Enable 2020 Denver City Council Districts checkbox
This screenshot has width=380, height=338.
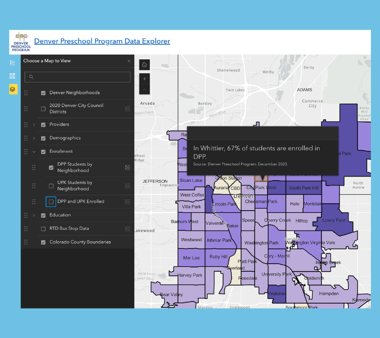click(43, 109)
